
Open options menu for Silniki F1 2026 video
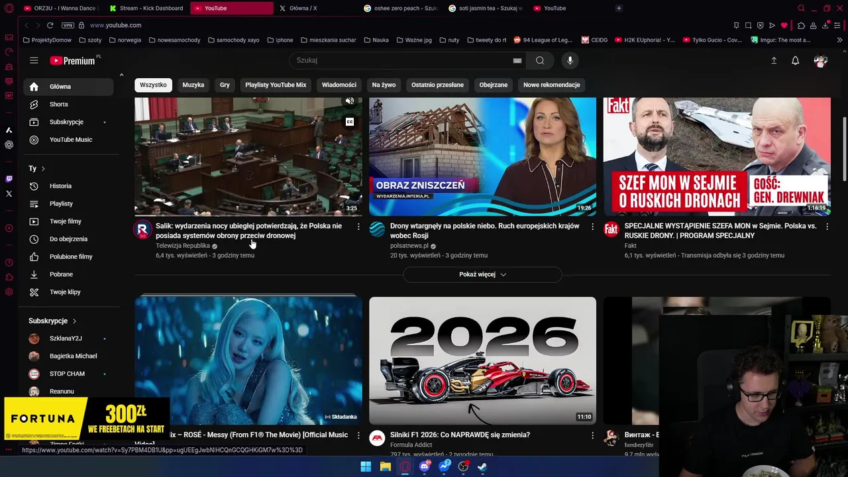[593, 436]
